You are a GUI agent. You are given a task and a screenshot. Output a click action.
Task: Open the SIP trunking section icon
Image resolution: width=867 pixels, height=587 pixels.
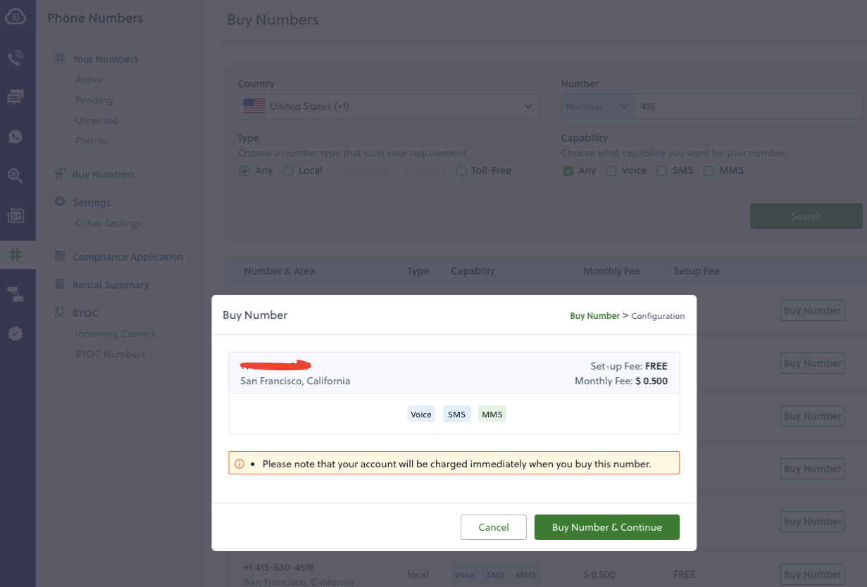pos(16,215)
